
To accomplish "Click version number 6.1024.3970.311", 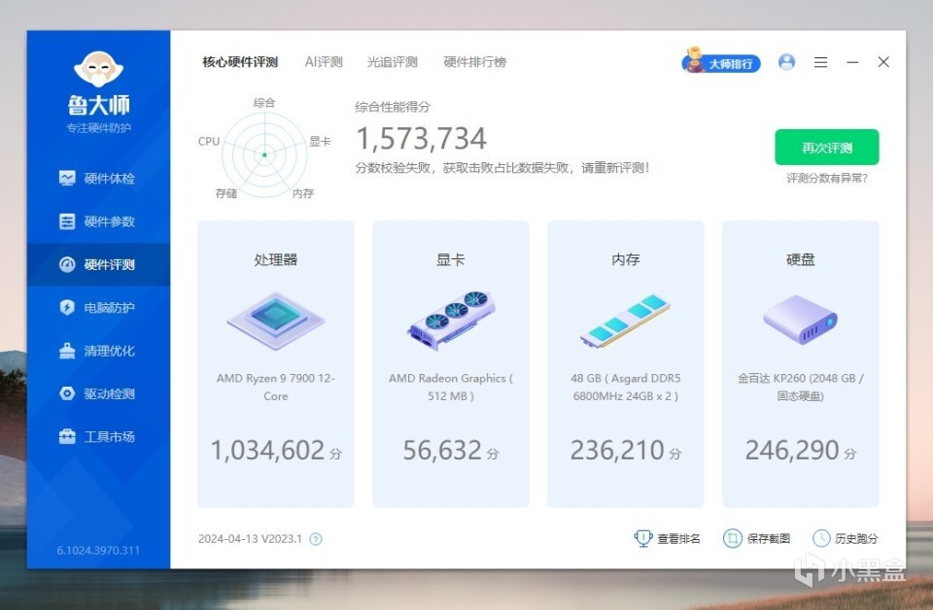I will tap(98, 551).
